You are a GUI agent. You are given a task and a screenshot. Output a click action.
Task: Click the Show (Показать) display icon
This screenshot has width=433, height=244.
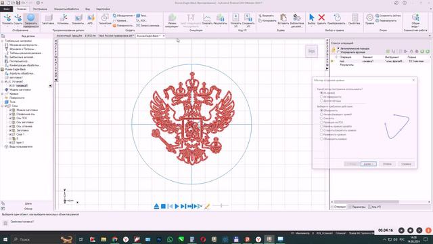click(7, 18)
